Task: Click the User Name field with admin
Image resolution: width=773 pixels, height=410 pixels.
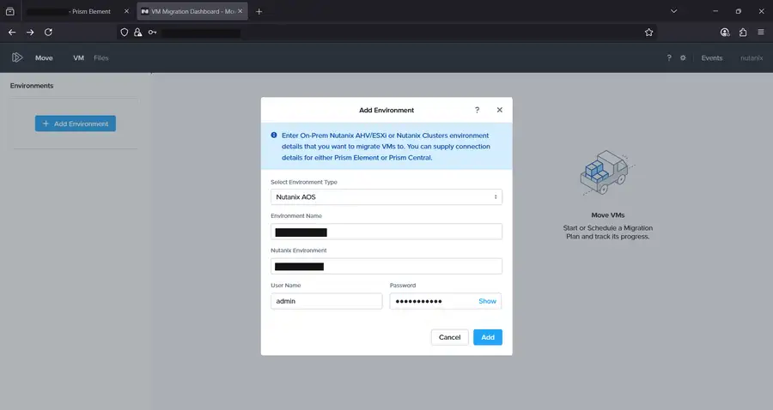Action: [x=326, y=301]
